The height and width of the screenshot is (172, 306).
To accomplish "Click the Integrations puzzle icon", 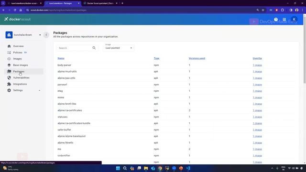I will 9,84.
